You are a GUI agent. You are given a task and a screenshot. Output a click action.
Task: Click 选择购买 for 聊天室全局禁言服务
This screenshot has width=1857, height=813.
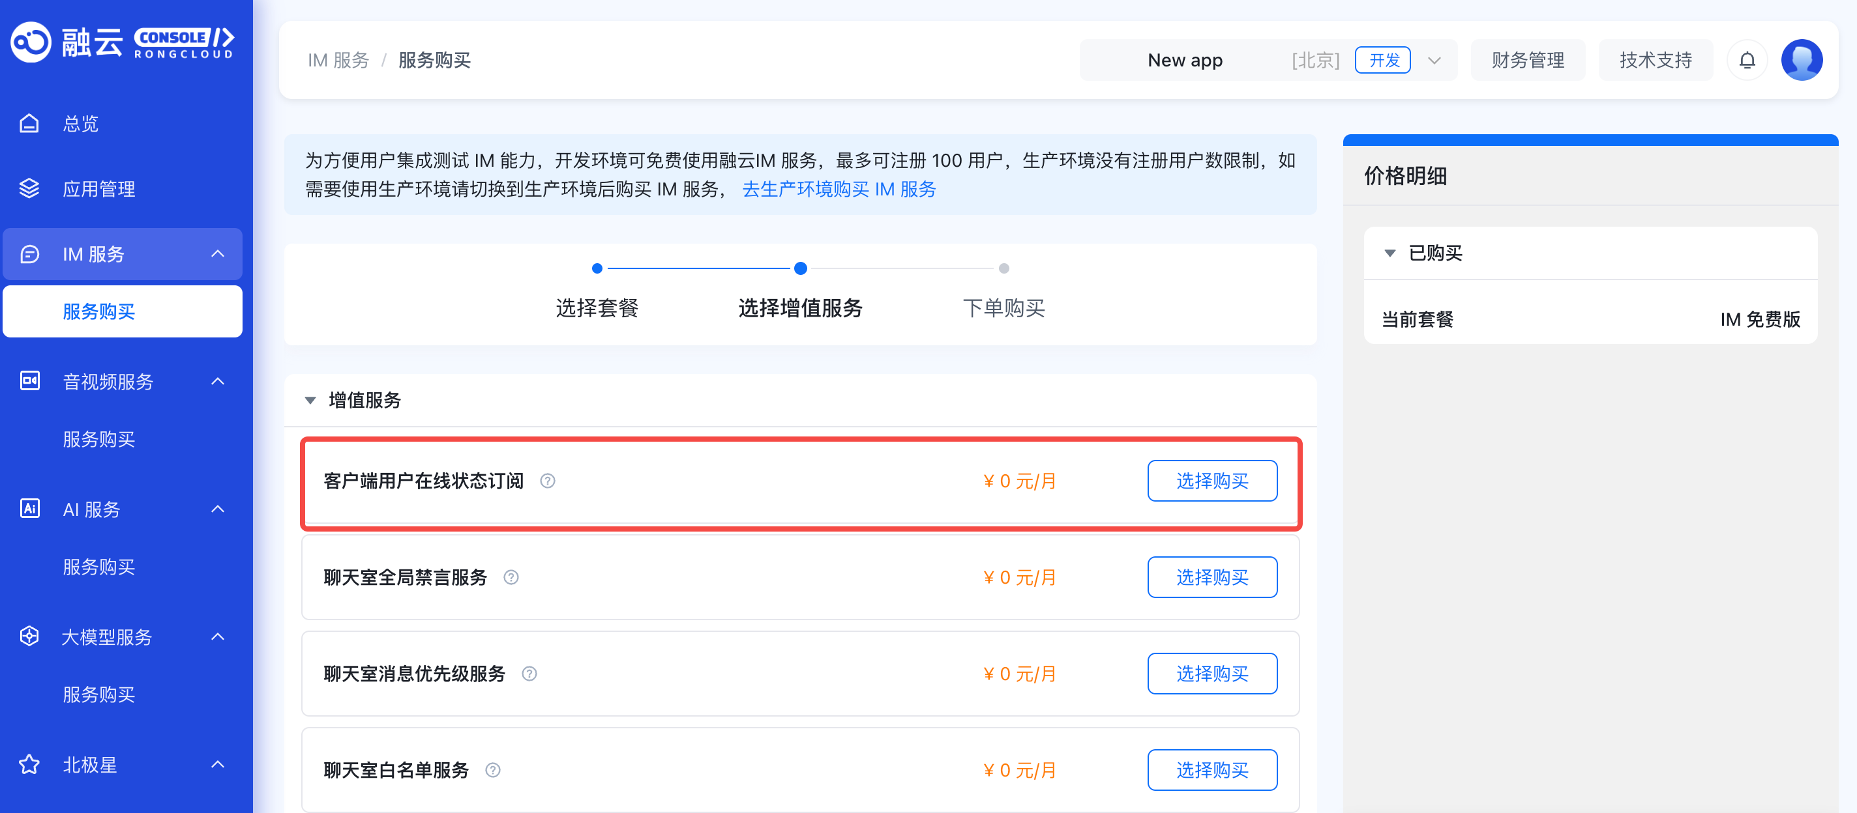pos(1211,578)
